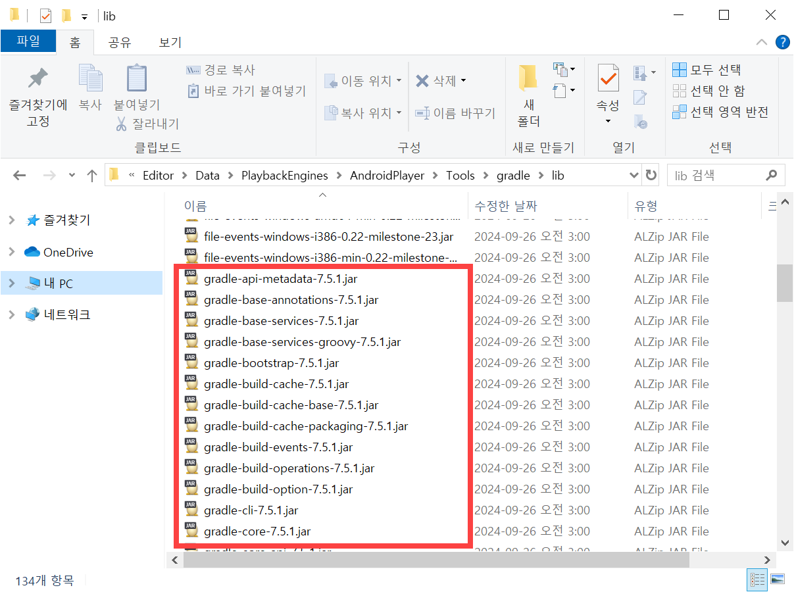Image resolution: width=794 pixels, height=592 pixels.
Task: Click 선택 안 함 (select none)
Action: coord(709,91)
